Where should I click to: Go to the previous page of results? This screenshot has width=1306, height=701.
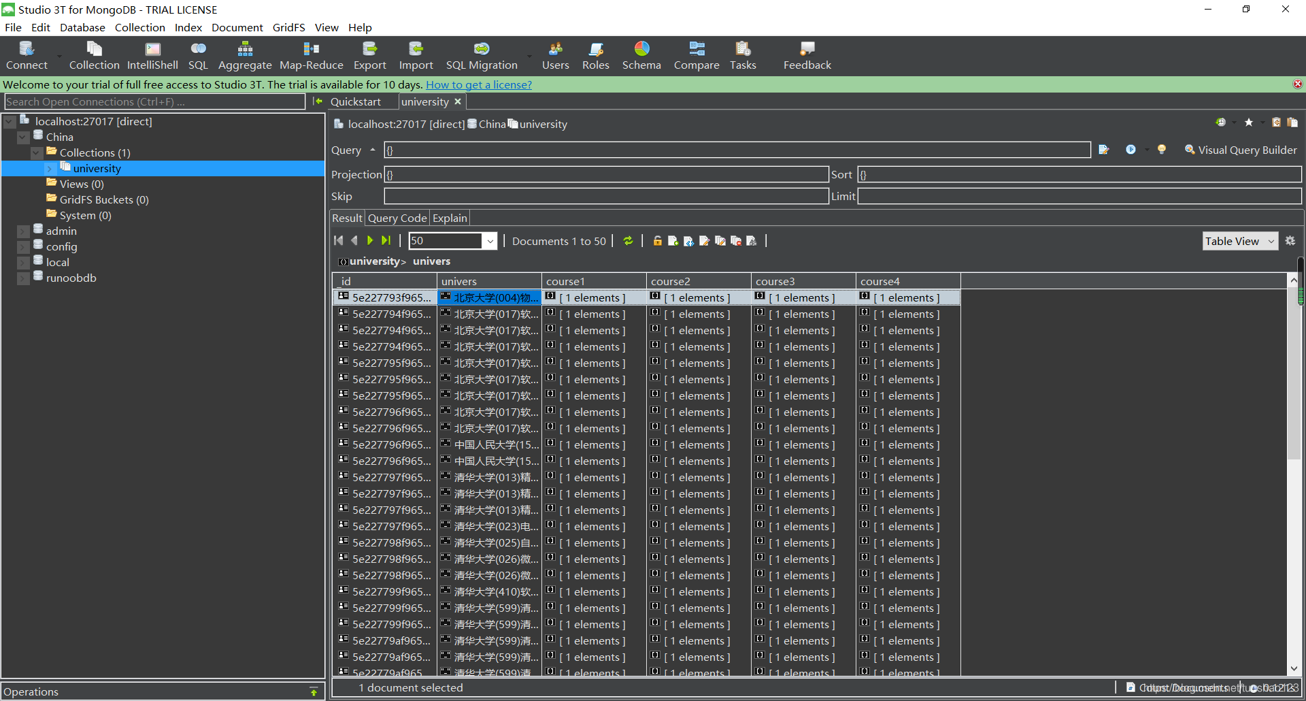(x=354, y=240)
